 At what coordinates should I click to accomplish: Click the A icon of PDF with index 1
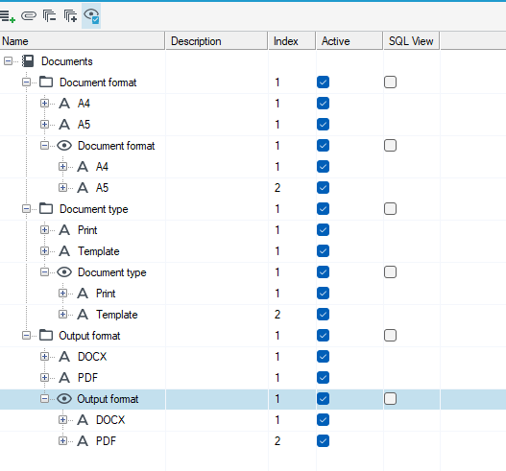point(64,378)
